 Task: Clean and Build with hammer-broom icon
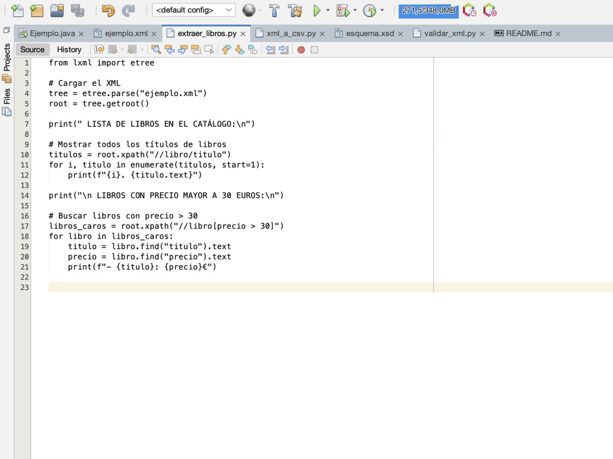coord(295,10)
